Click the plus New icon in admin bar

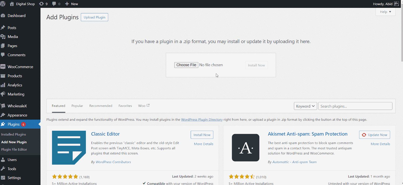click(67, 4)
